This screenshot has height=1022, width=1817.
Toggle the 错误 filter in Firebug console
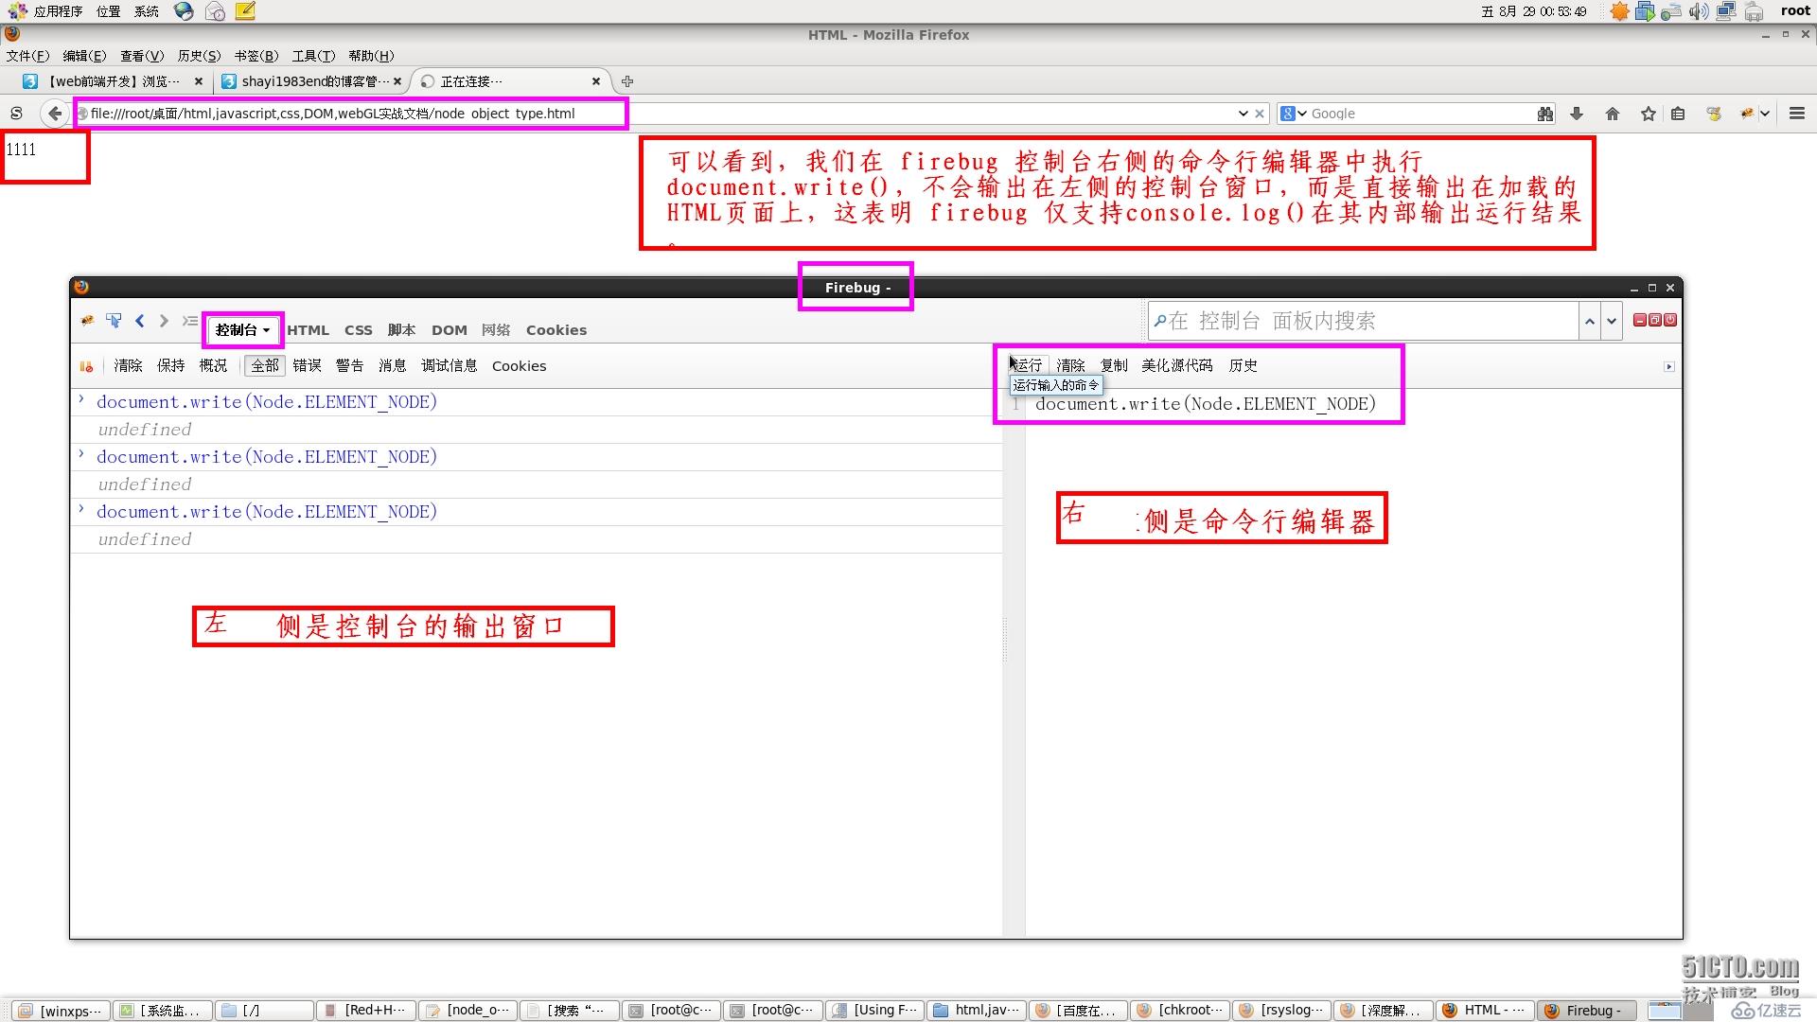(x=308, y=366)
